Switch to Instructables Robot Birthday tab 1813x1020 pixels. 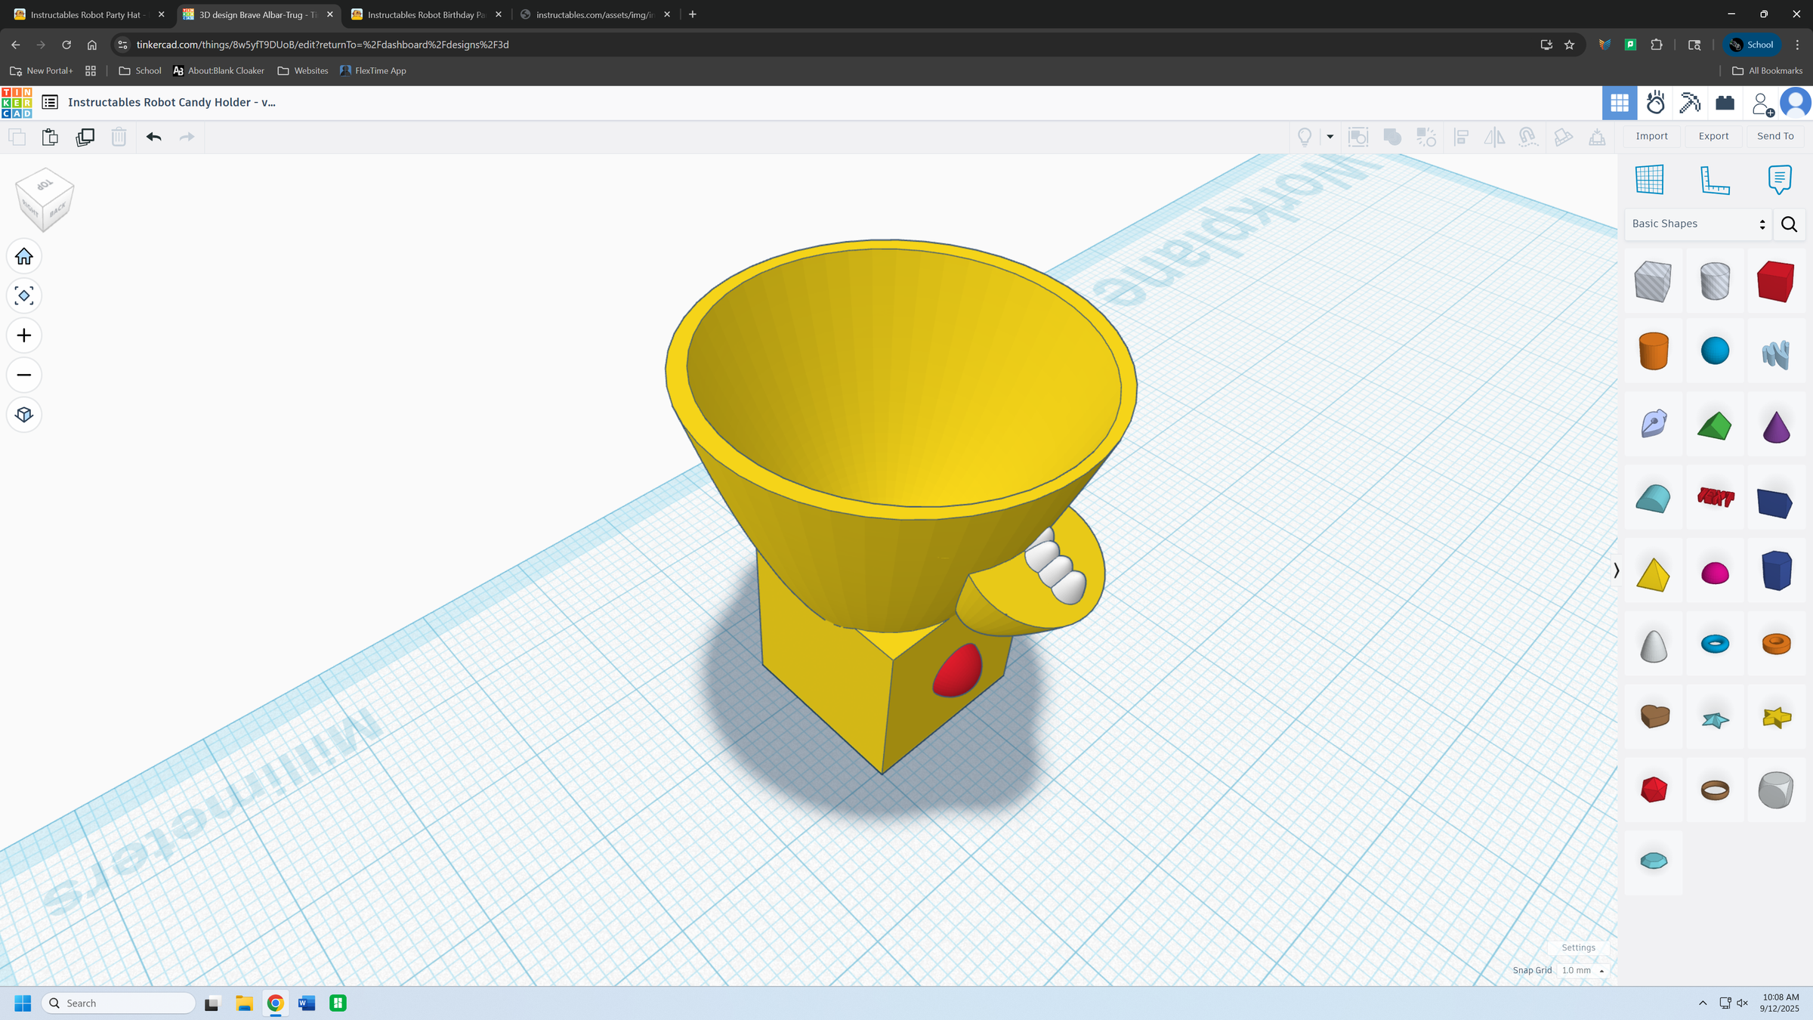(427, 14)
